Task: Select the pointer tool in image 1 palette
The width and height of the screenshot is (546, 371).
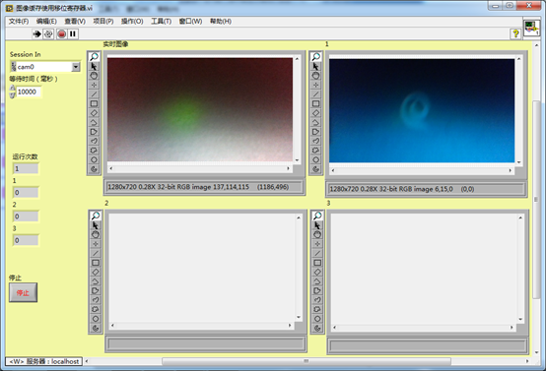Action: [315, 66]
